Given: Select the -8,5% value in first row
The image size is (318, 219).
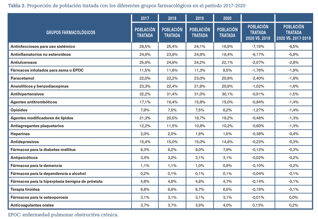Looking at the screenshot, I should [293, 46].
